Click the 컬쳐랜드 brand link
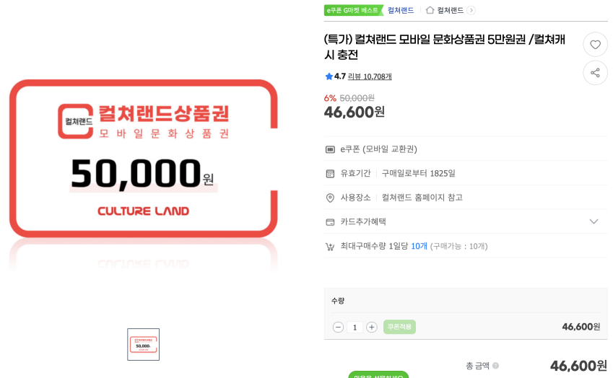The width and height of the screenshot is (613, 378). [401, 10]
